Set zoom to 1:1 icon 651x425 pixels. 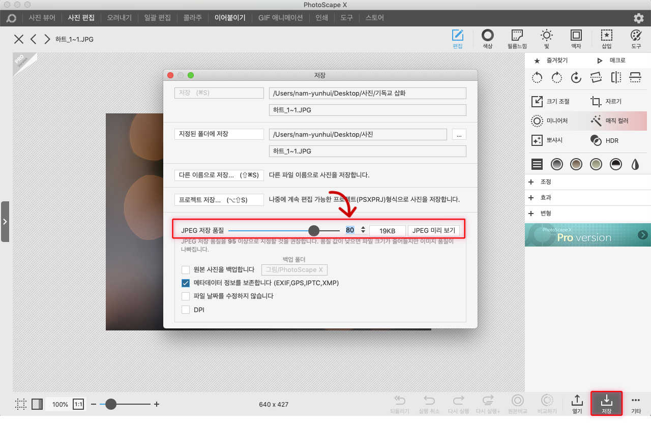[78, 404]
